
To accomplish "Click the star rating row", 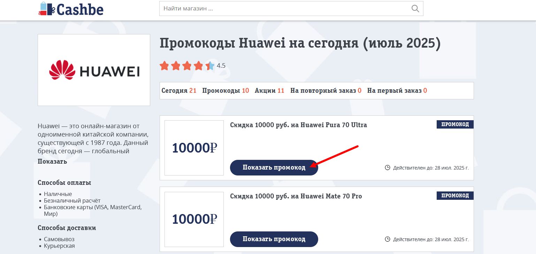I will [187, 66].
